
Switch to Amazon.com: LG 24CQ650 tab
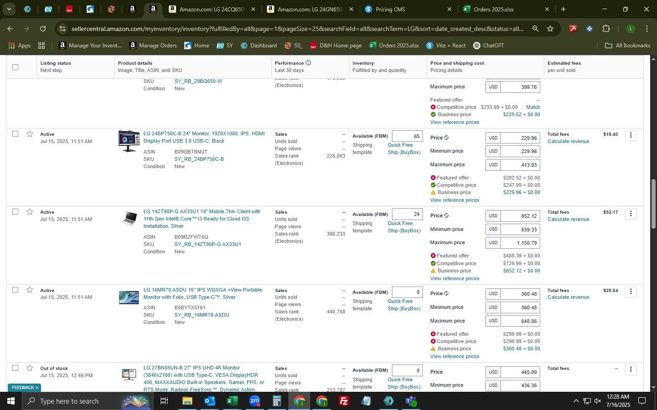pos(212,9)
